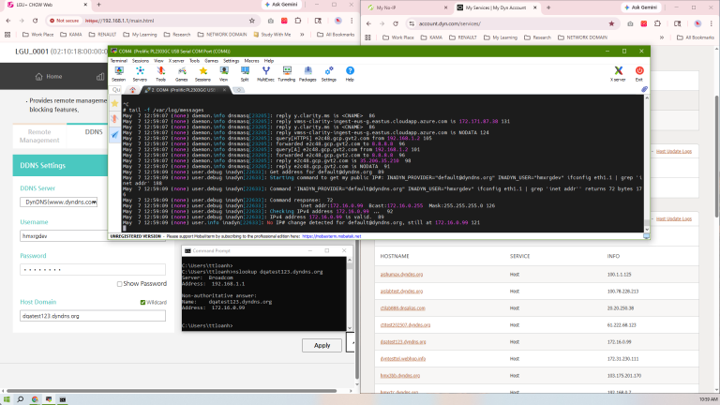Open the first Host Update Logs link

674,151
